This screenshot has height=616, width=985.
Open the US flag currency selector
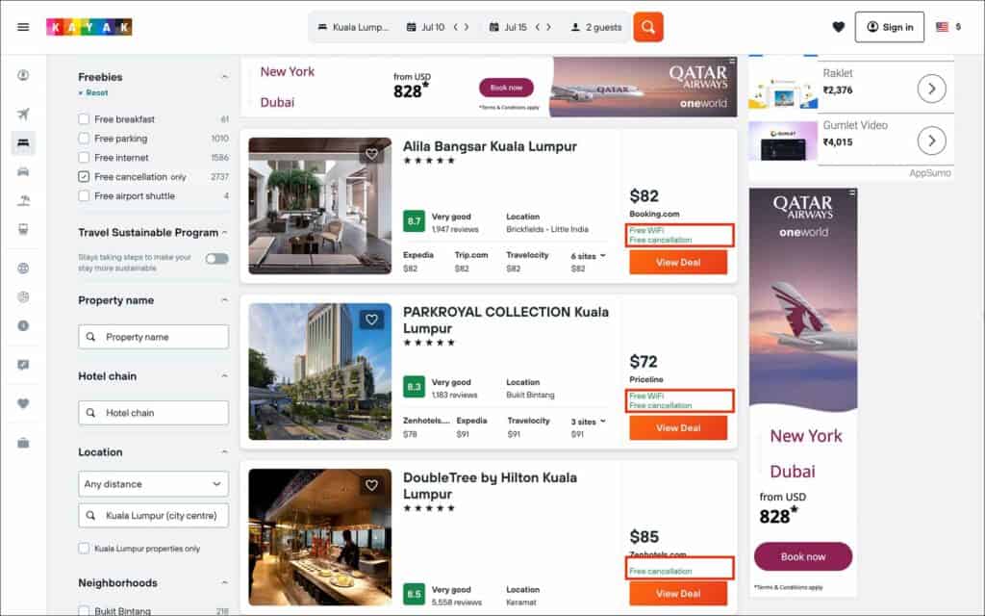(947, 27)
